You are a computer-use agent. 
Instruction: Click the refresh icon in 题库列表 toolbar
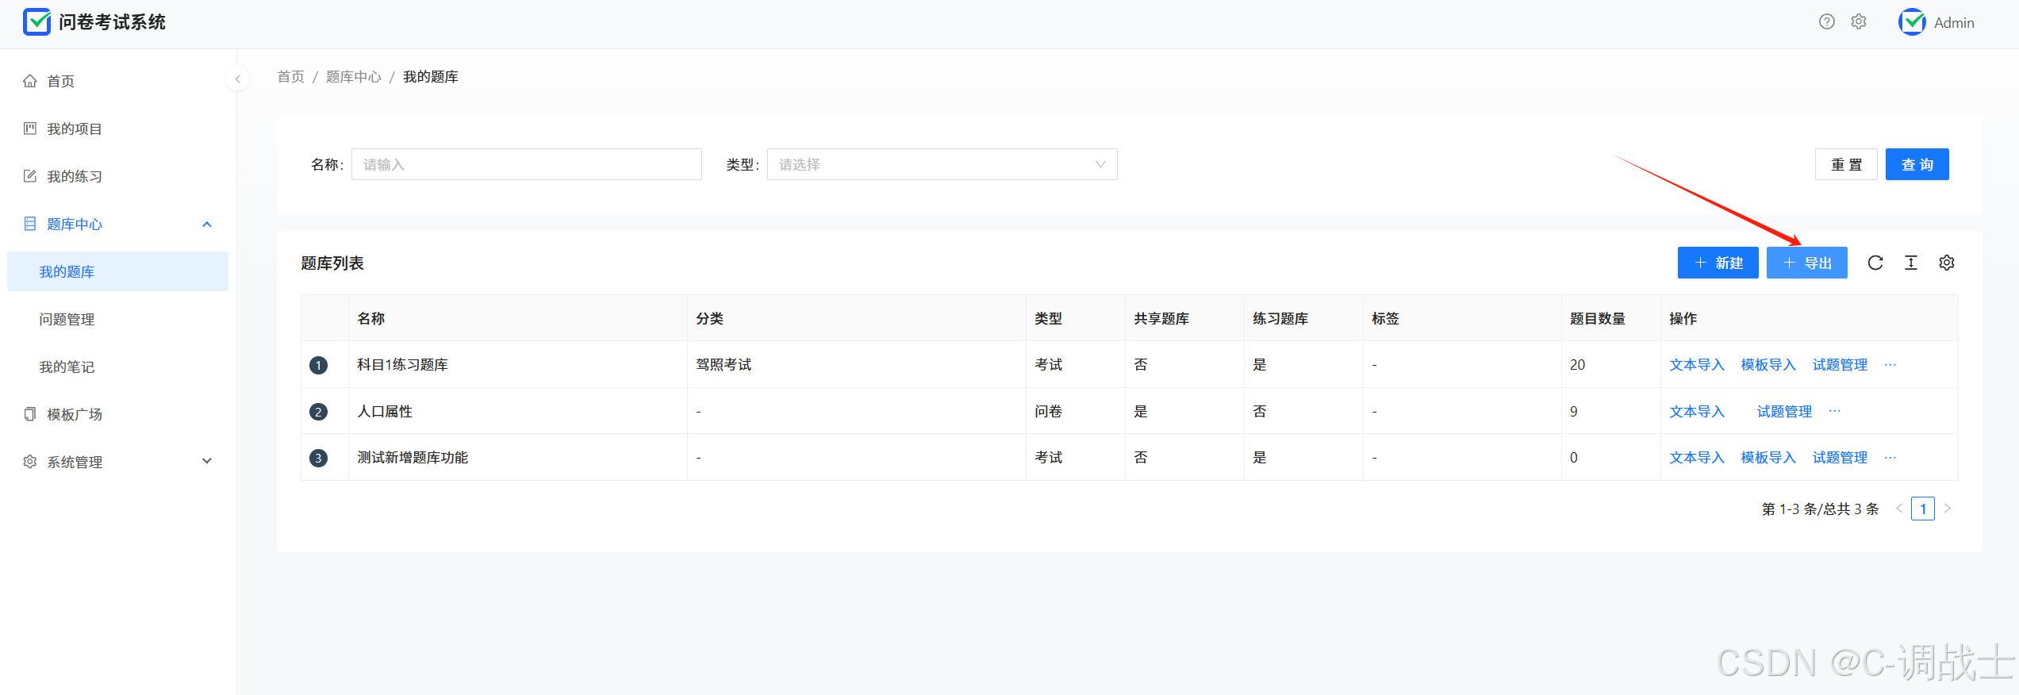1875,263
